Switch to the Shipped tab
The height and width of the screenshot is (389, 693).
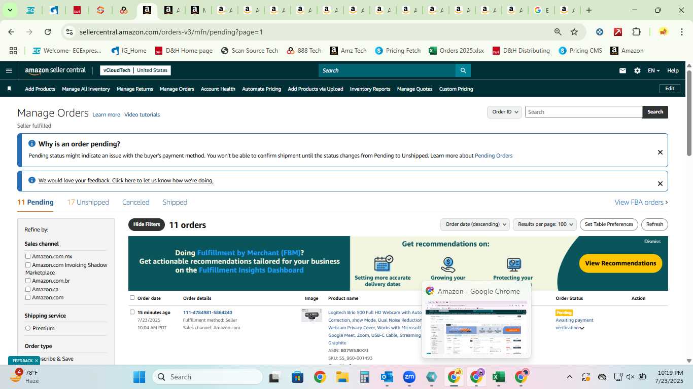pyautogui.click(x=175, y=202)
